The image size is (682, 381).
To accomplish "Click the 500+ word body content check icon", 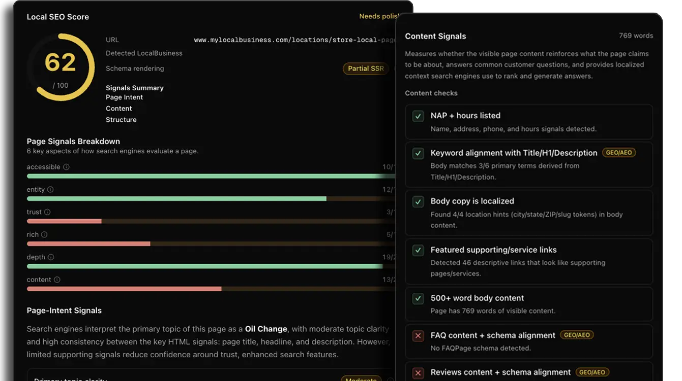I will tap(418, 298).
